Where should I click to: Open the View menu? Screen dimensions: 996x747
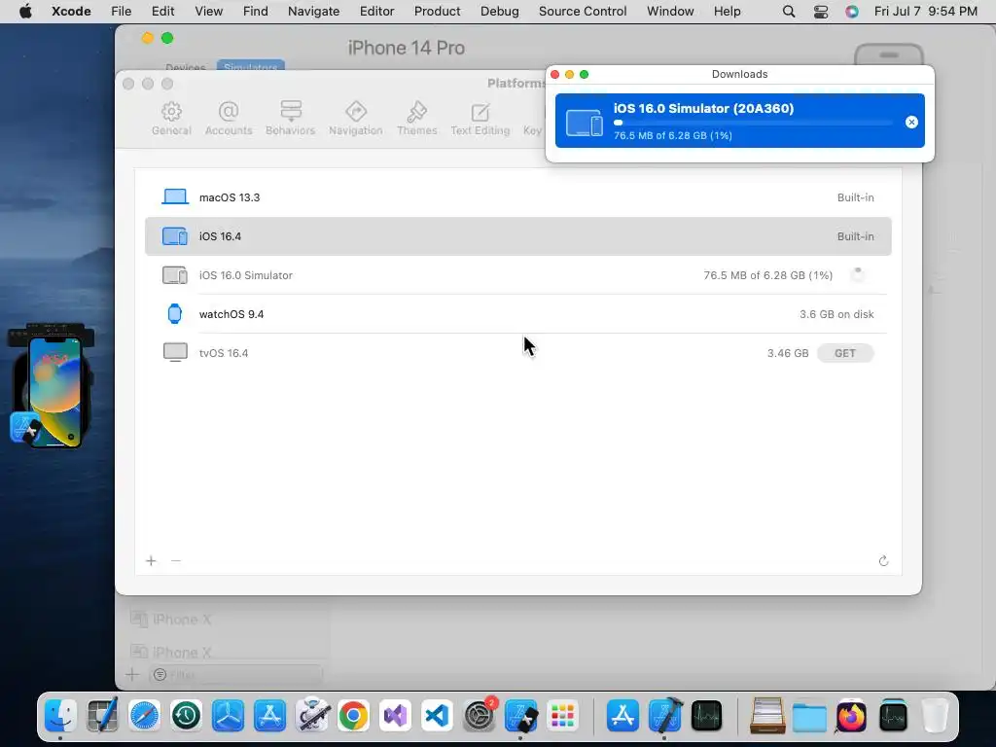click(208, 12)
